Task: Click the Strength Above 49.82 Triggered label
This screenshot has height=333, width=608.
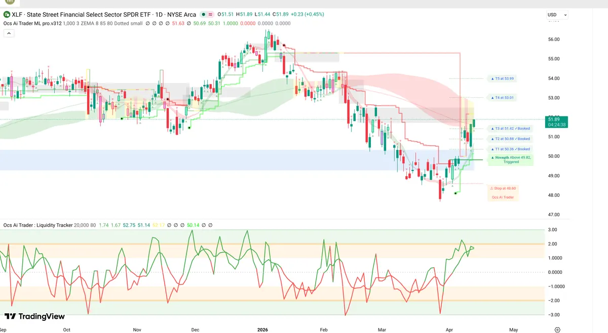Action: [x=510, y=159]
